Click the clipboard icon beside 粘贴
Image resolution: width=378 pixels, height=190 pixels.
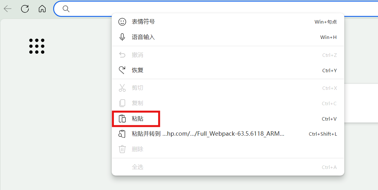tap(122, 119)
